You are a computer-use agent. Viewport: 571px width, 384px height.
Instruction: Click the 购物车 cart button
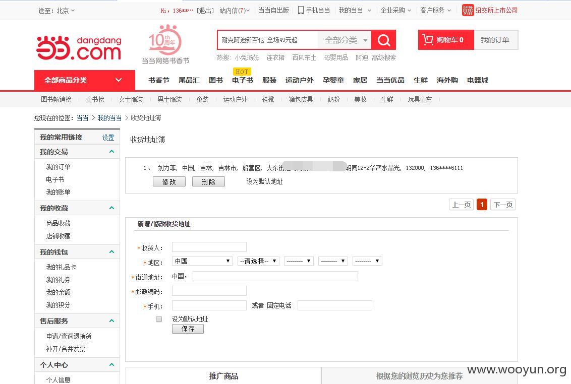point(446,40)
